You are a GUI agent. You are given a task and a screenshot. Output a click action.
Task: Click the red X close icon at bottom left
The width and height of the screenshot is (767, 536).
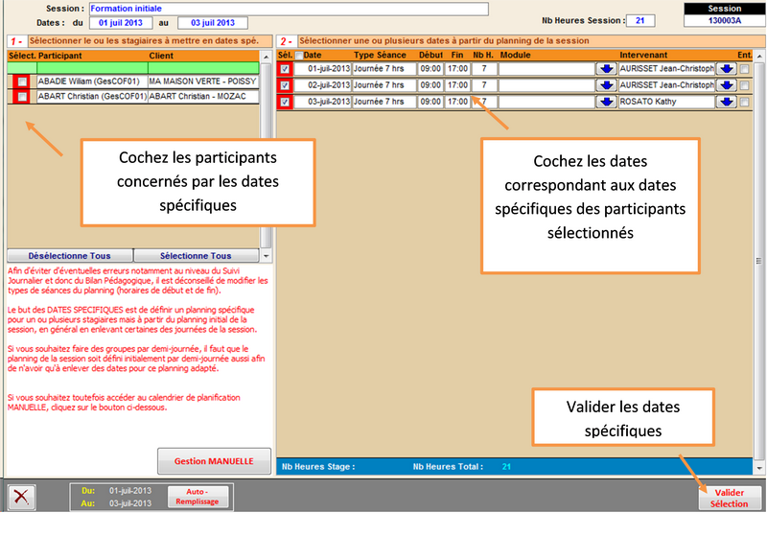[x=22, y=498]
